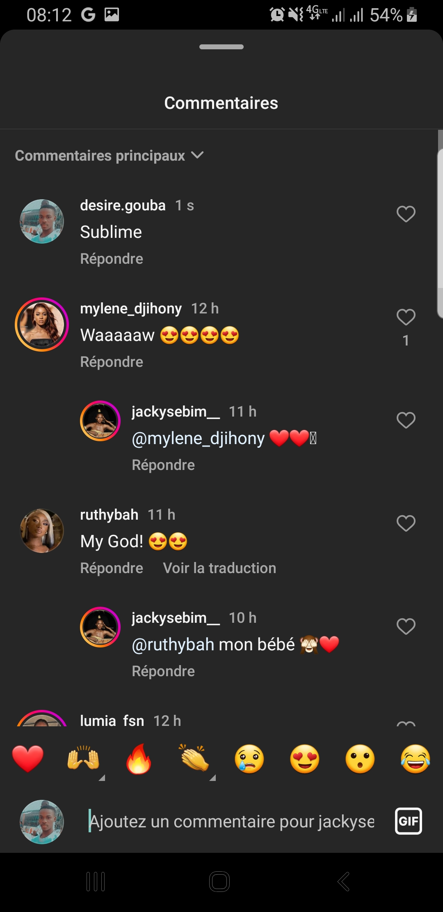Tap the crying face emoji
The height and width of the screenshot is (912, 443).
coord(249,759)
